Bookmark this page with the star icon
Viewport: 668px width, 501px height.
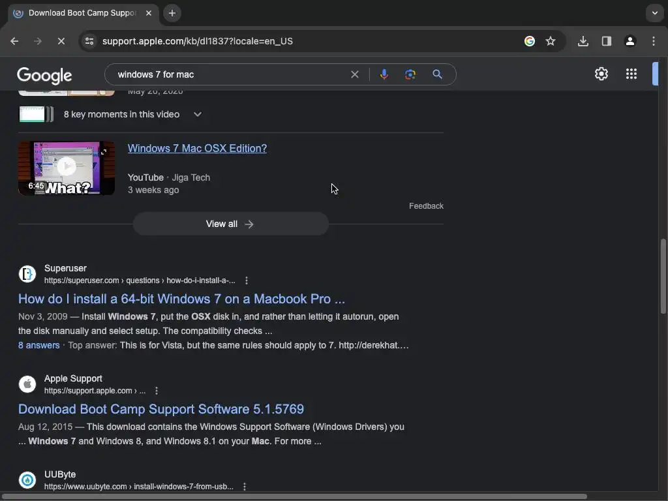(x=551, y=41)
